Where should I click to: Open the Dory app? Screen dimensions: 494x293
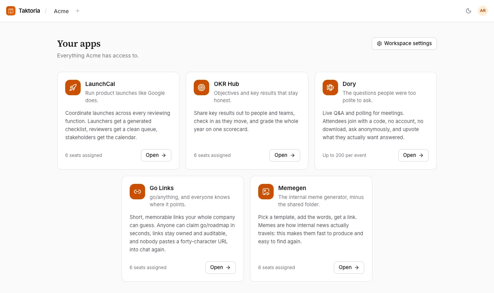(x=413, y=155)
